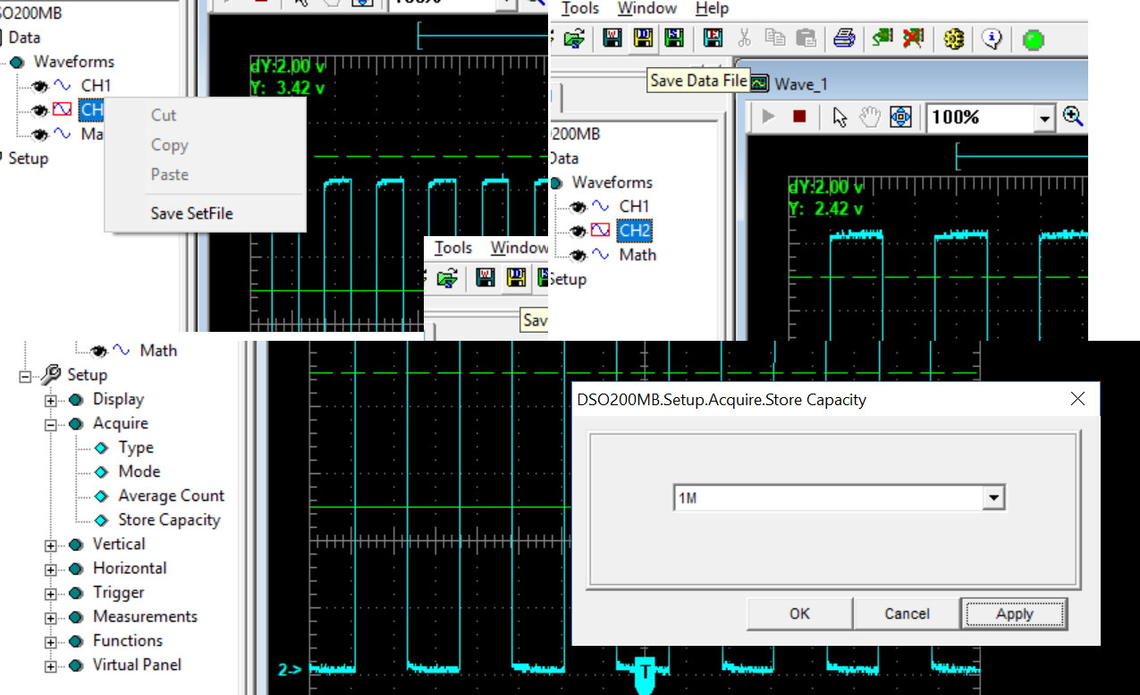Viewport: 1140px width, 695px height.
Task: Select Average Count under Acquire
Action: (171, 496)
